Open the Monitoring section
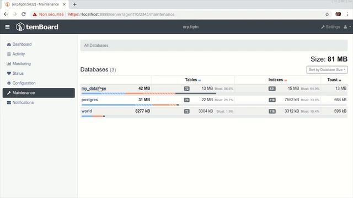 [x=22, y=64]
